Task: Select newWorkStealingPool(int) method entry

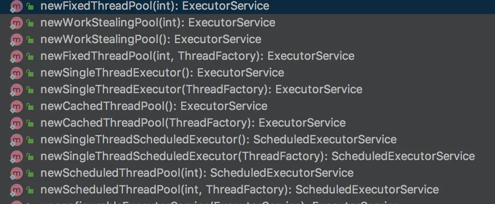Action: click(157, 23)
